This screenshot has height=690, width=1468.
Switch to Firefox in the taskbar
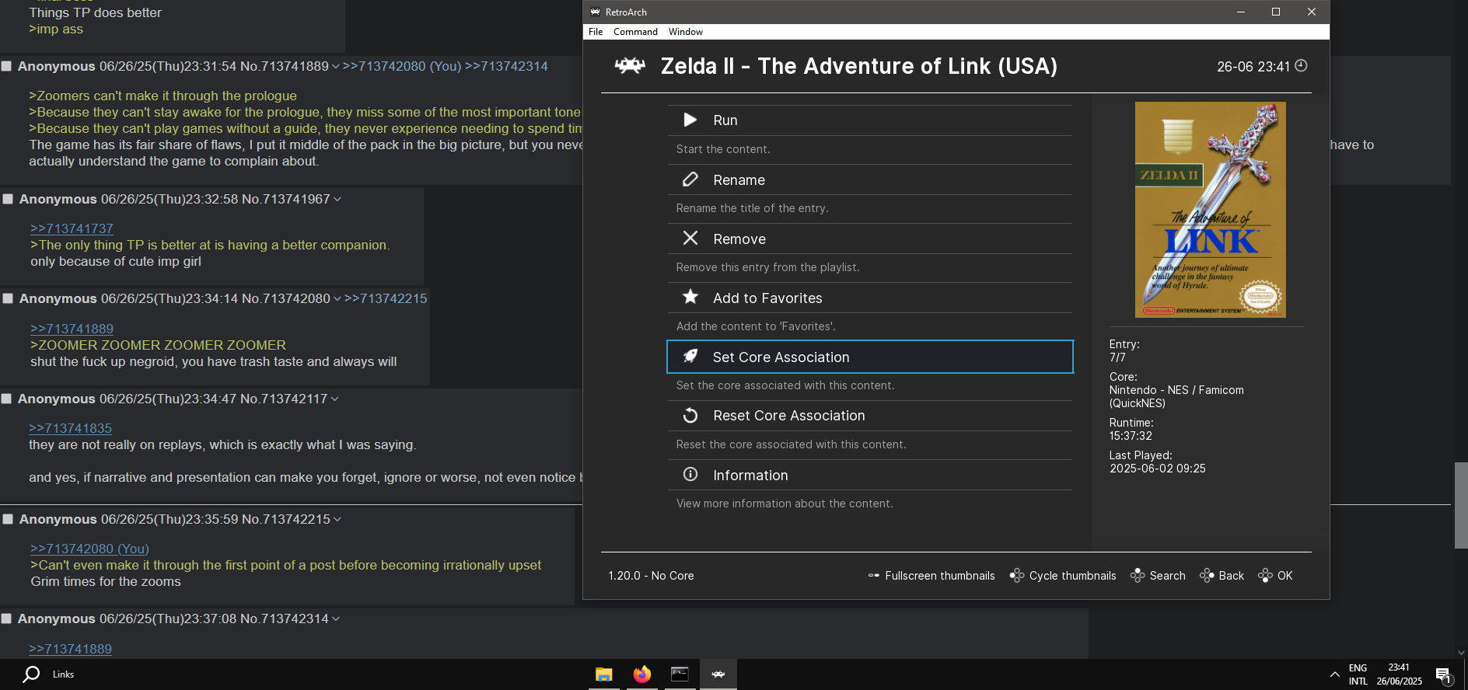[x=641, y=674]
